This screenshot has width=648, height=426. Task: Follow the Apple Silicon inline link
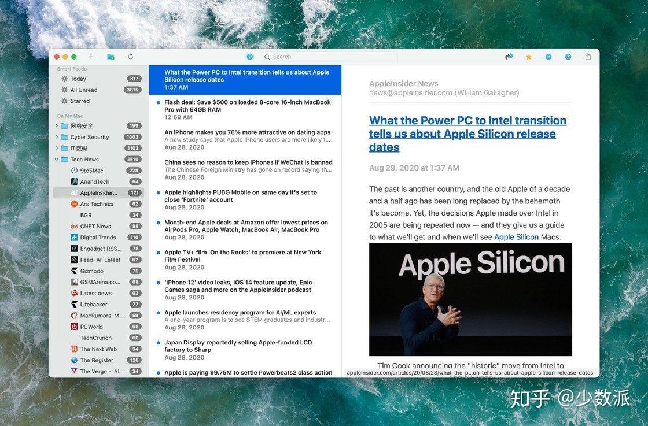516,237
